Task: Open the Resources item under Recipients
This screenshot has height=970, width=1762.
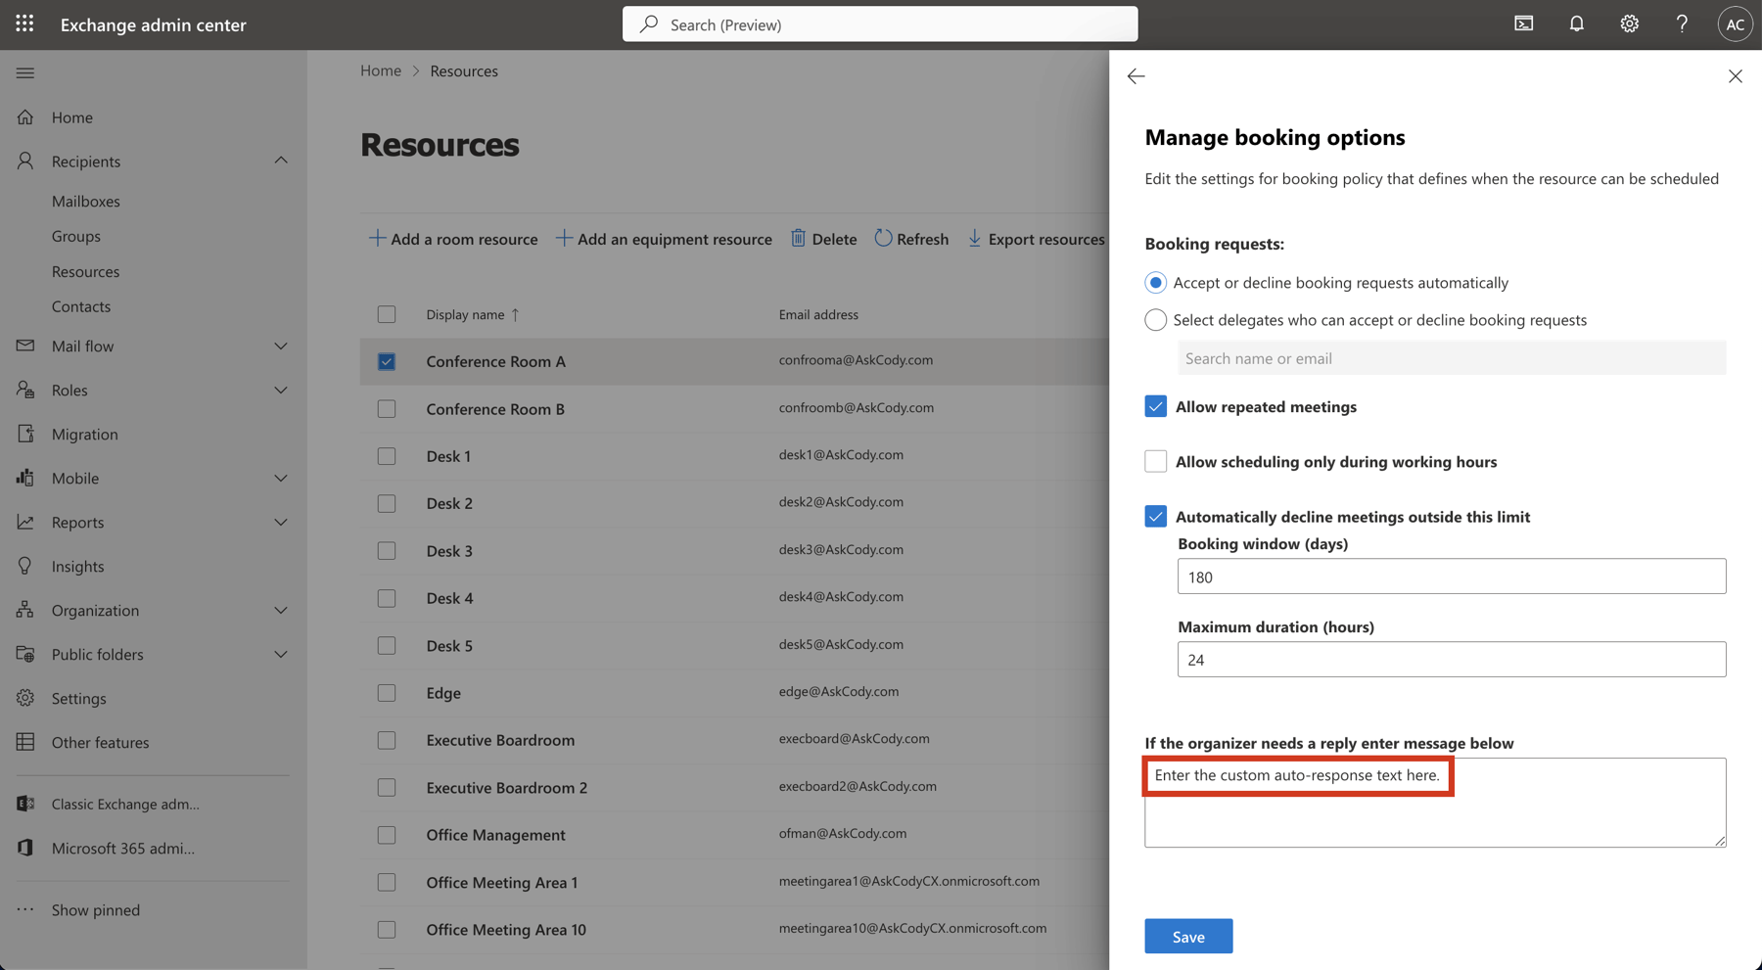Action: [x=85, y=271]
